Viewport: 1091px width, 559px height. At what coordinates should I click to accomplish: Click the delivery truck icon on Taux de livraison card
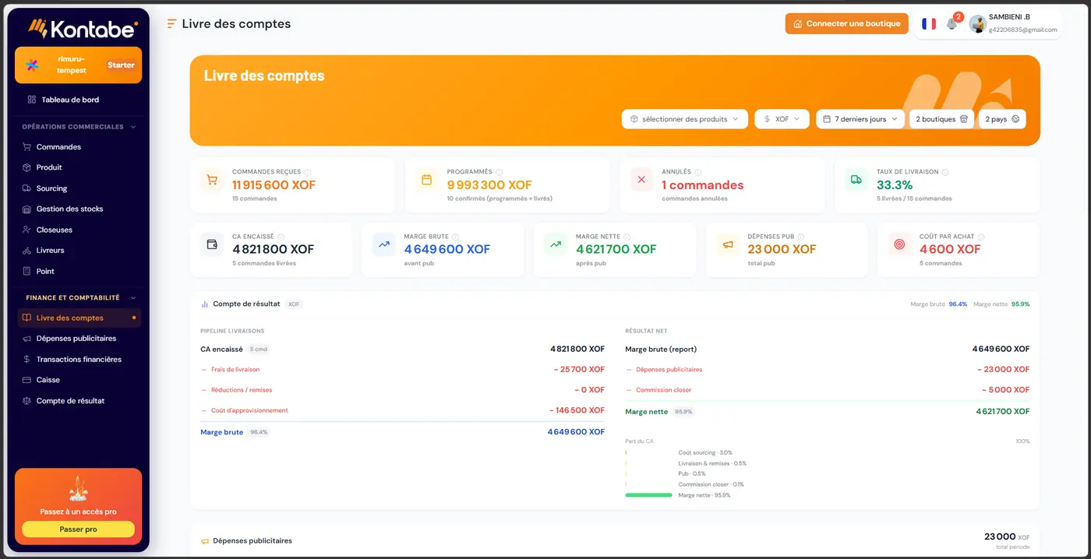click(x=856, y=180)
